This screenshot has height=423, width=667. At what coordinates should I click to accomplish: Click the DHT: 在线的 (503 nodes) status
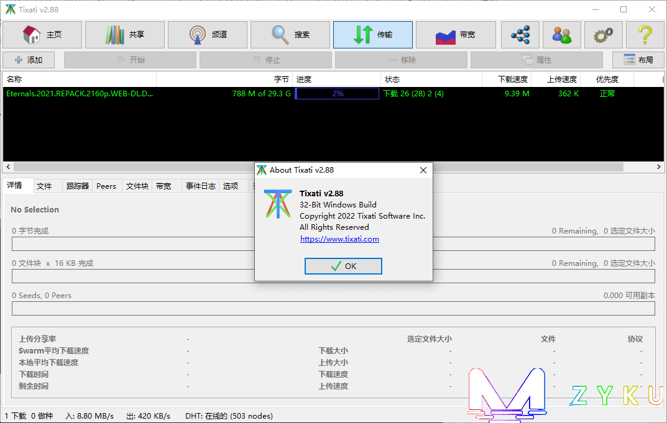click(x=229, y=416)
